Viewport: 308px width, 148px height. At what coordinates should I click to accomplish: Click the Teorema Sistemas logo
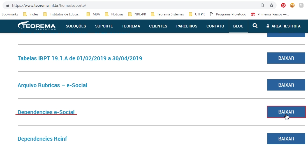coord(36,26)
